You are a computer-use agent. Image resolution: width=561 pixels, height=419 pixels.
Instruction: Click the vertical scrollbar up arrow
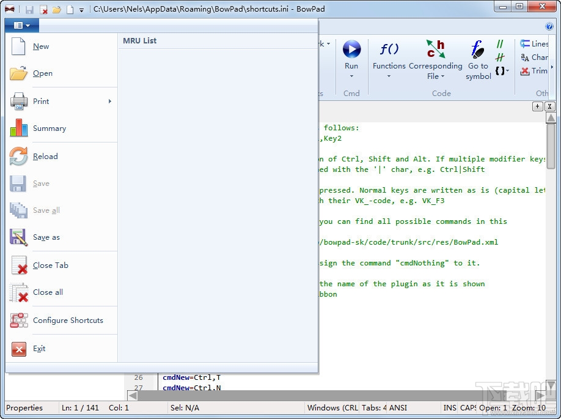[x=551, y=117]
